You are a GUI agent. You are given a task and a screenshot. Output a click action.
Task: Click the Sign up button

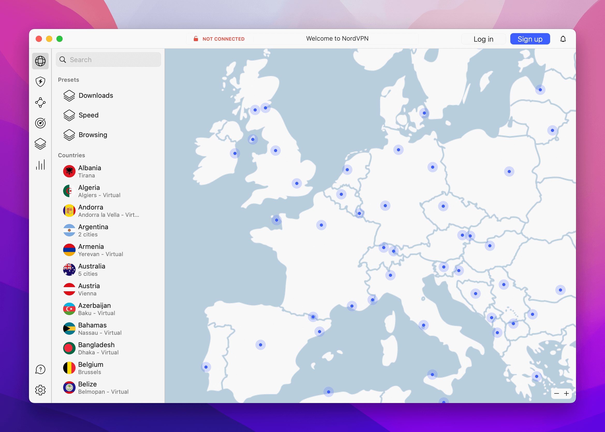pyautogui.click(x=530, y=39)
